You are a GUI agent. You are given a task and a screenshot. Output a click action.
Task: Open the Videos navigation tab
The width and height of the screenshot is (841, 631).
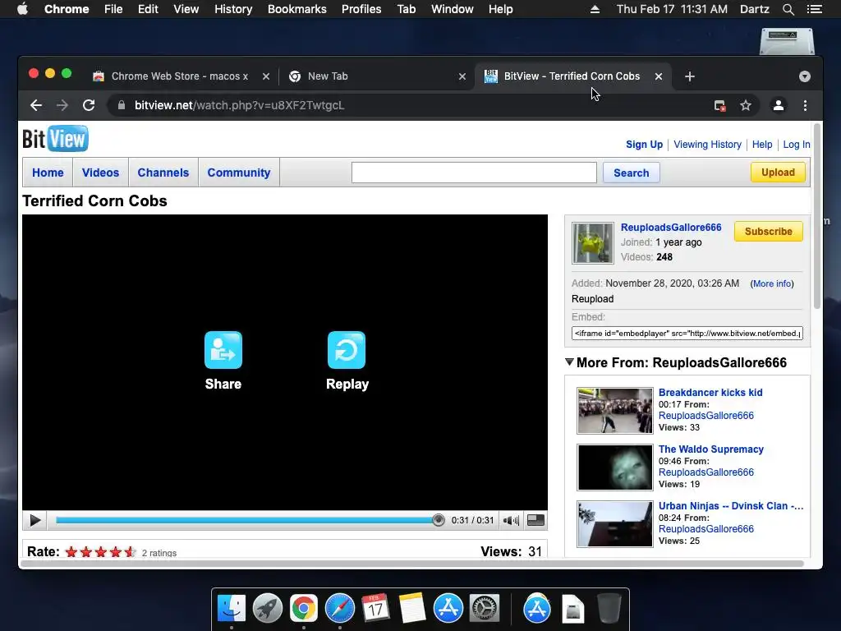(x=100, y=173)
